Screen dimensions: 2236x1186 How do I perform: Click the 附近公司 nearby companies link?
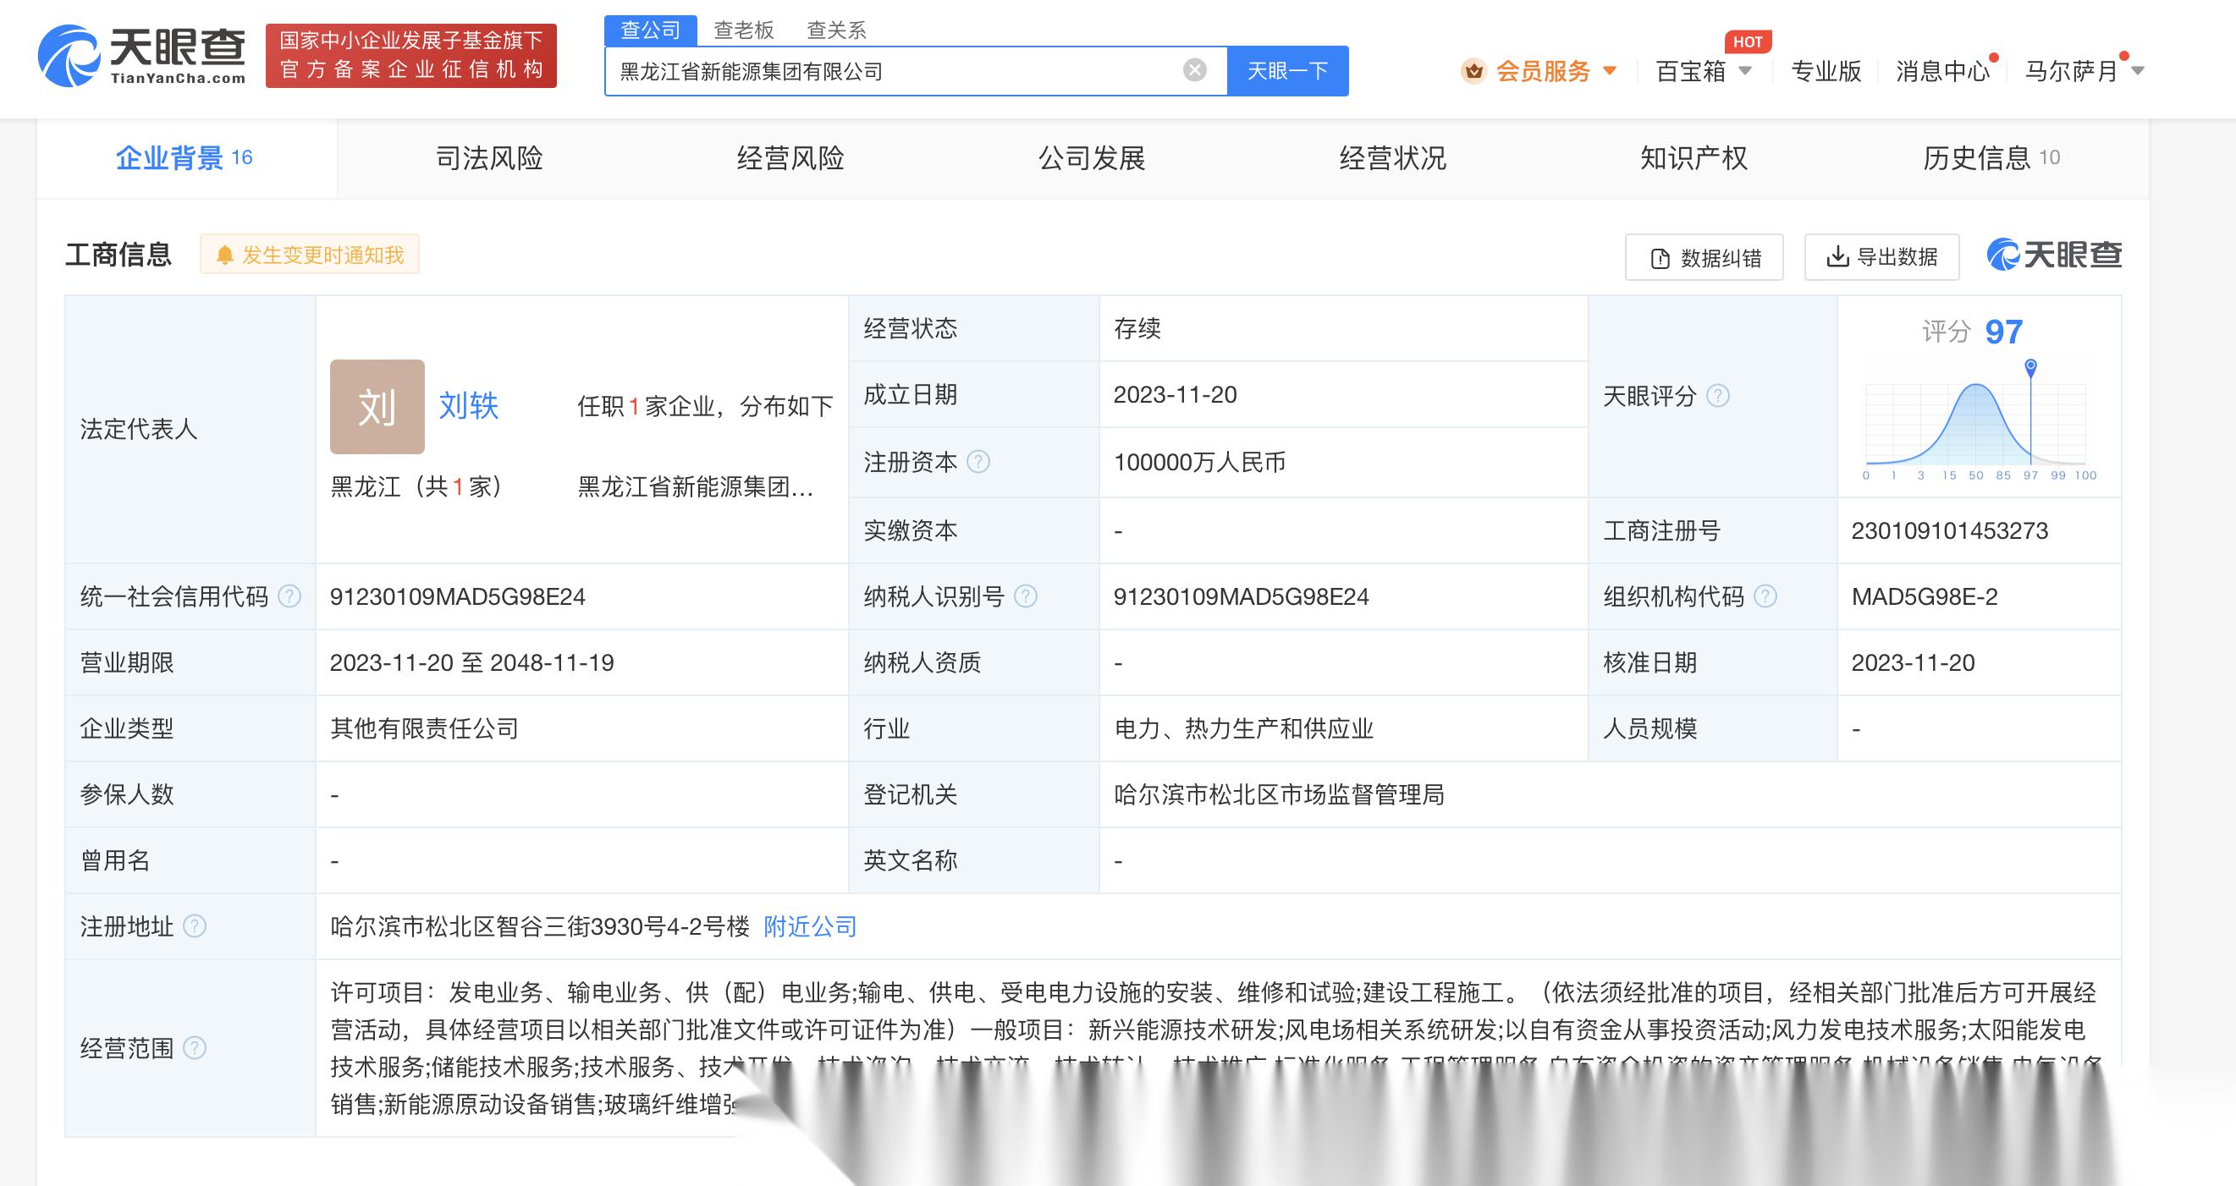(809, 925)
